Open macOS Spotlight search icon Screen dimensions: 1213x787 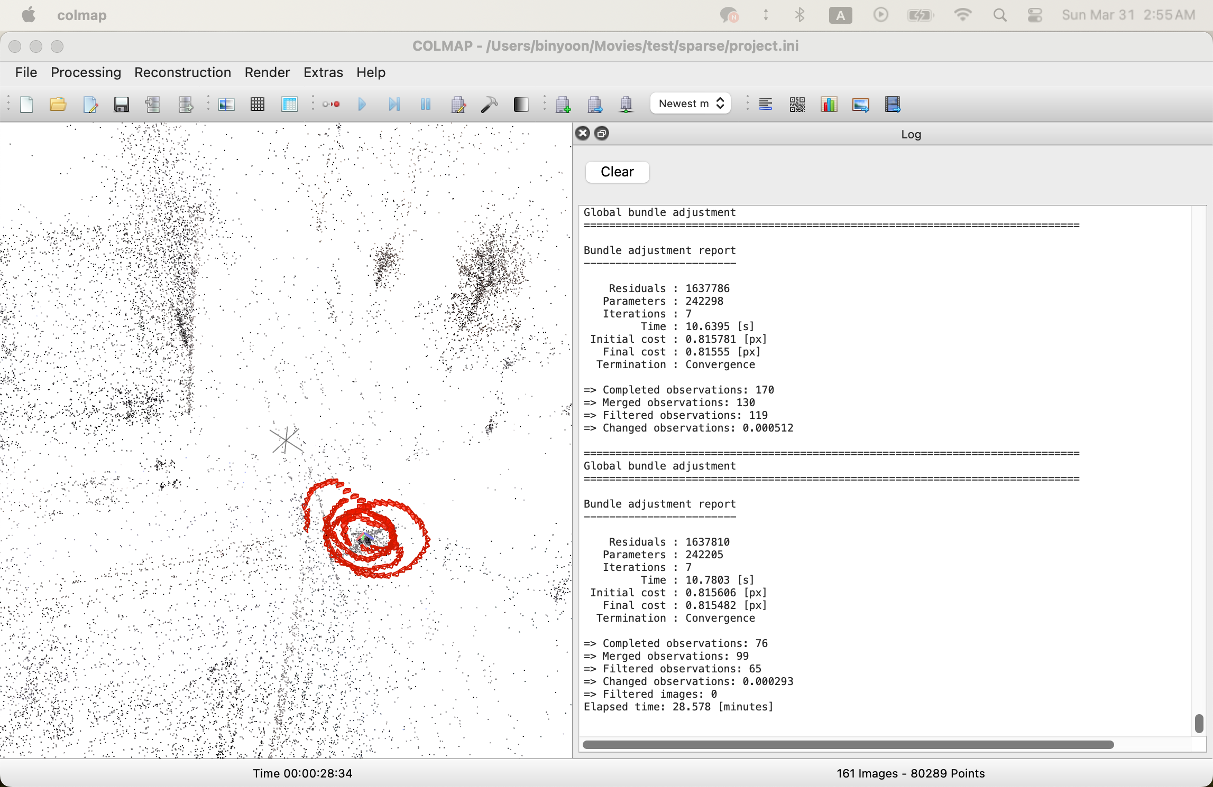click(999, 15)
